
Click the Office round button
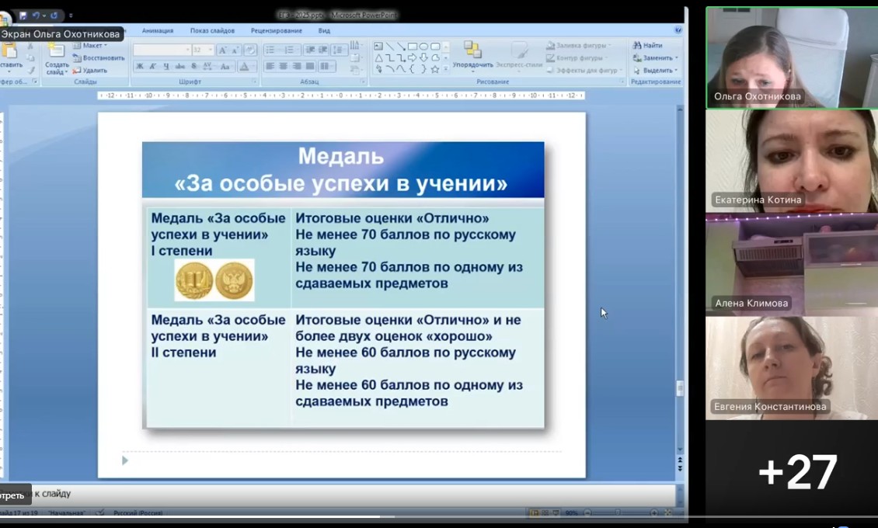point(5,19)
